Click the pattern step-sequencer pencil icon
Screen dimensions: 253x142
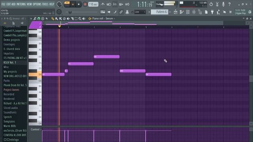coord(182,12)
